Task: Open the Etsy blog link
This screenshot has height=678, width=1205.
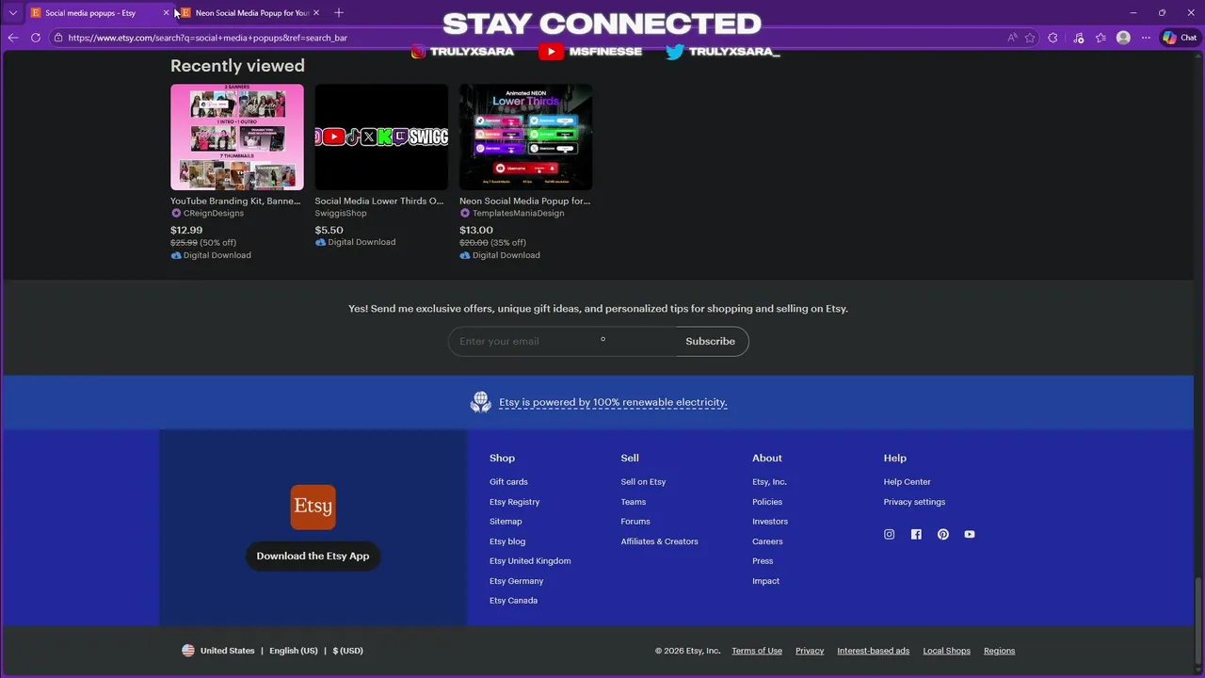Action: pyautogui.click(x=507, y=541)
